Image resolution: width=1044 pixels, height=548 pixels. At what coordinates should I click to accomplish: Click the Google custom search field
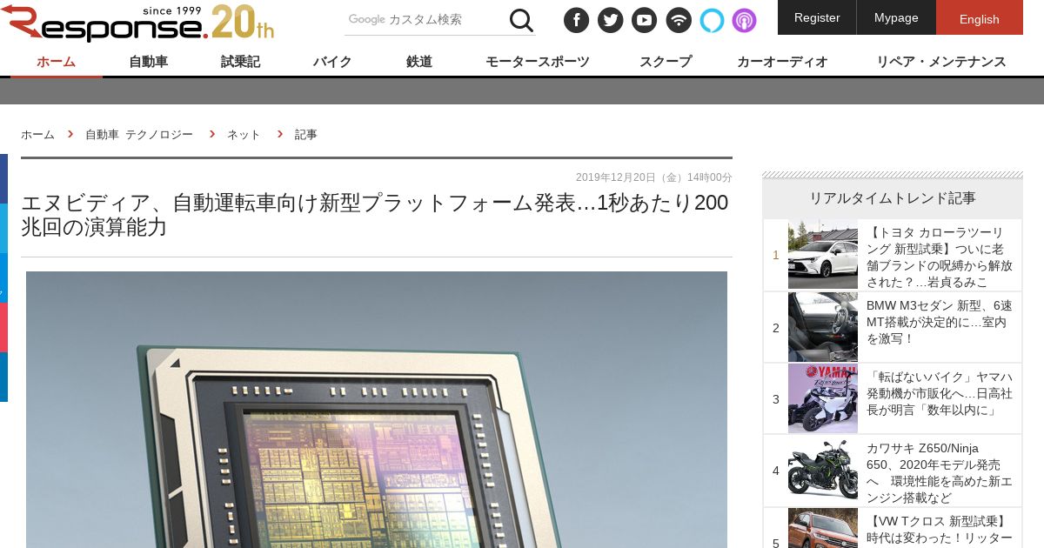[x=425, y=19]
